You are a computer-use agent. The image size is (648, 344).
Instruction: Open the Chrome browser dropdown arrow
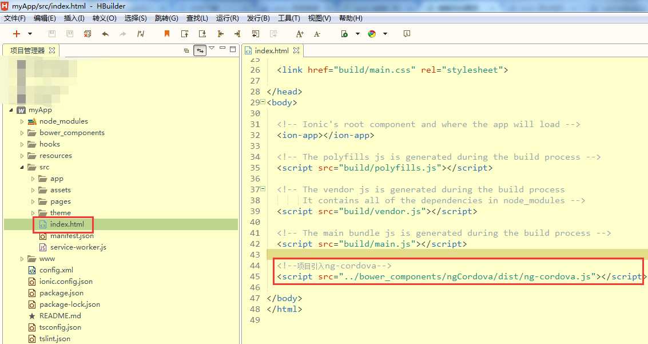(385, 34)
